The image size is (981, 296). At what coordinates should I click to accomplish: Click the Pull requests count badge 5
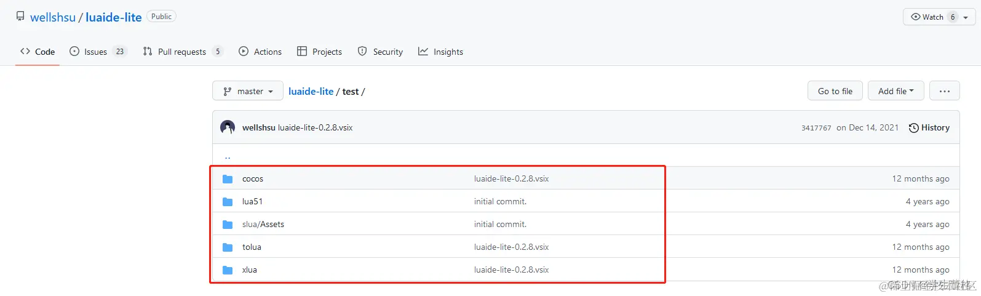coord(218,52)
